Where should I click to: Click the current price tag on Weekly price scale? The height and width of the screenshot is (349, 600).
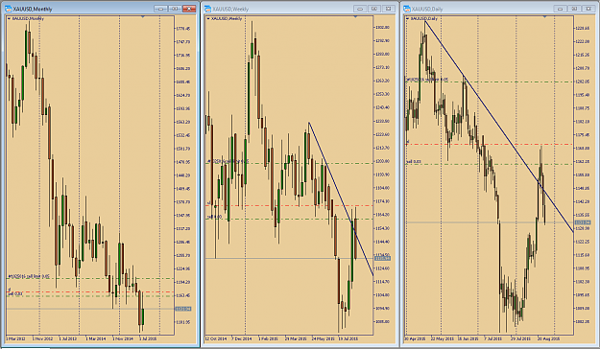[382, 259]
